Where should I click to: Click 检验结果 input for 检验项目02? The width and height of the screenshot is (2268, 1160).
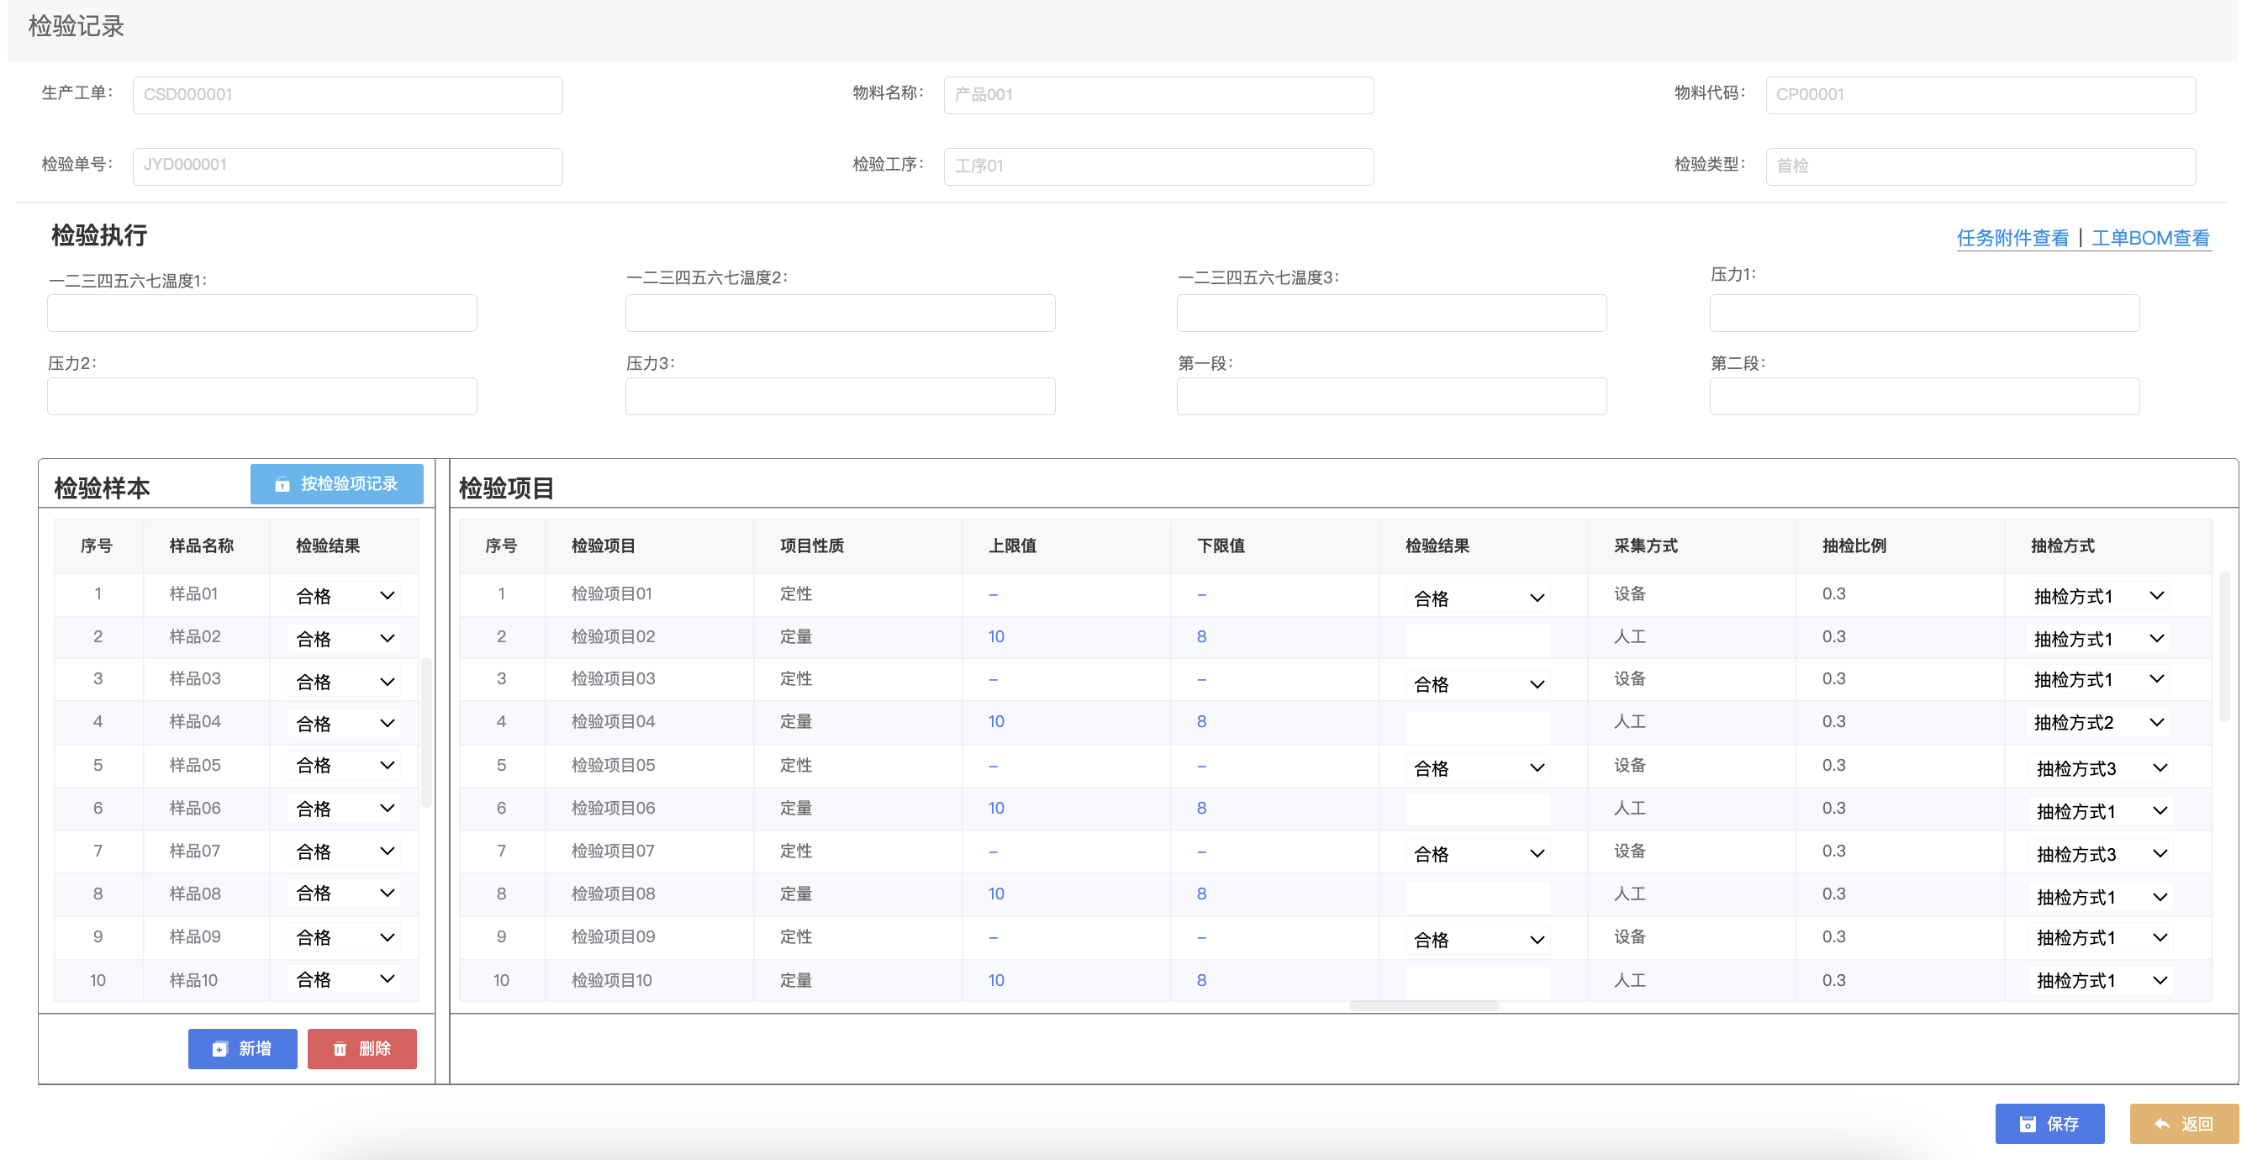click(x=1477, y=640)
